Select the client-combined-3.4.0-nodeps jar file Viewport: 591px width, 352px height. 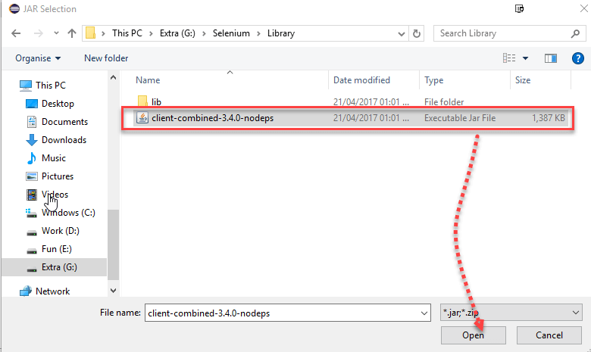click(x=212, y=117)
